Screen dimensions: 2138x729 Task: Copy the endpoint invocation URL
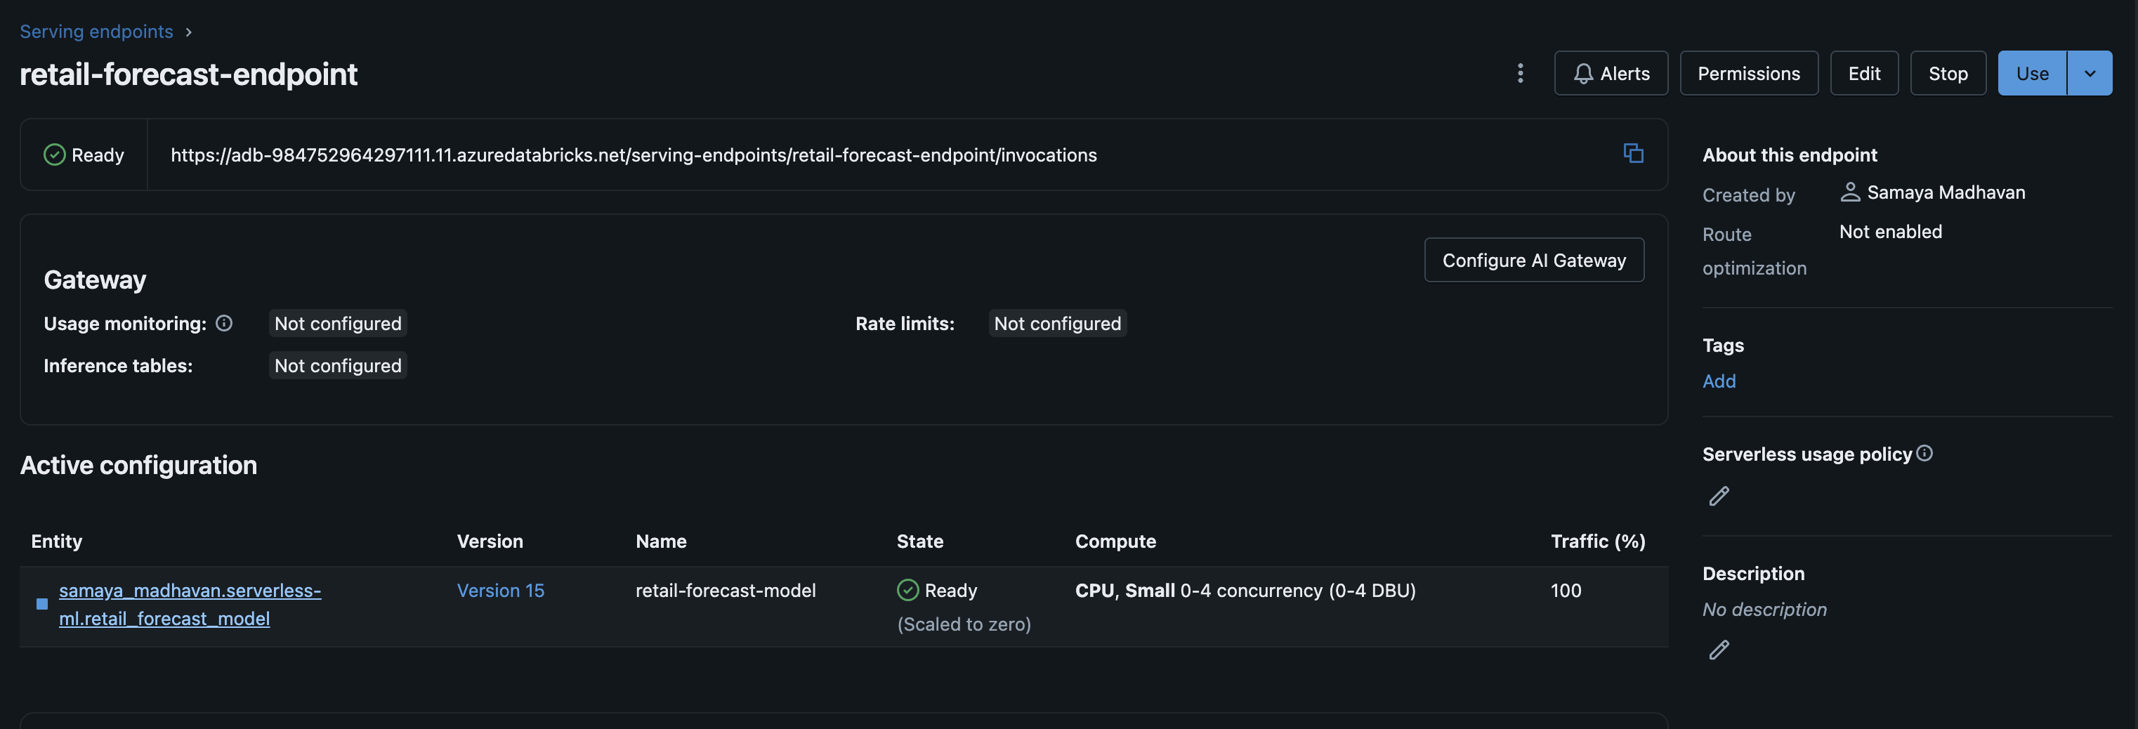pos(1632,154)
